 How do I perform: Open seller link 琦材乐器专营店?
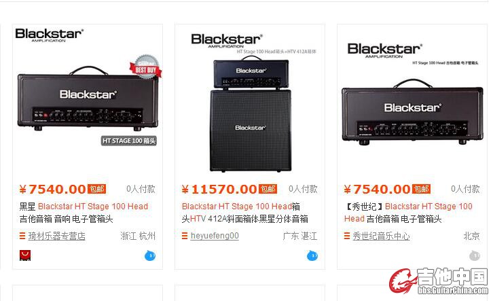(56, 236)
